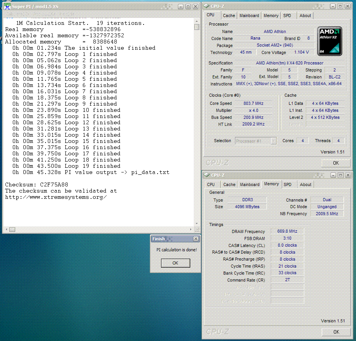This screenshot has height=341, width=356.
Task: Click the Super PI title bar icon
Action: (x=7, y=6)
